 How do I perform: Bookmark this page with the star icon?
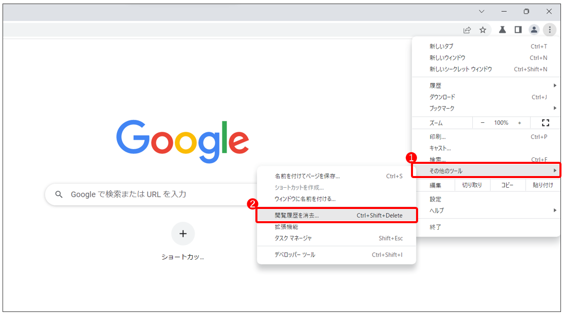pos(483,30)
